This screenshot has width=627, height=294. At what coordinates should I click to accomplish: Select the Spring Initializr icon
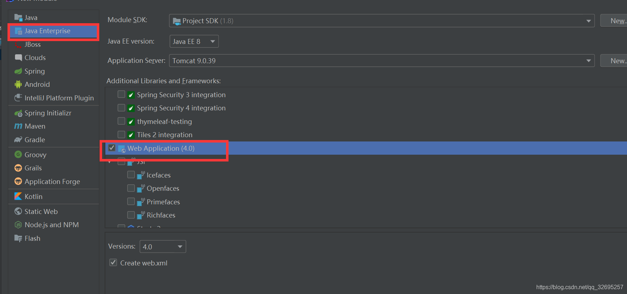[18, 113]
